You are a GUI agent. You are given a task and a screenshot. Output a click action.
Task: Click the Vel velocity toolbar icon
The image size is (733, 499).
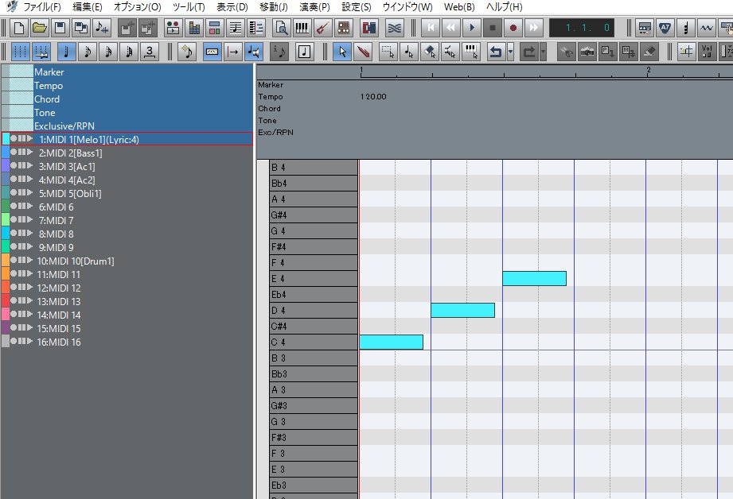pyautogui.click(x=707, y=52)
